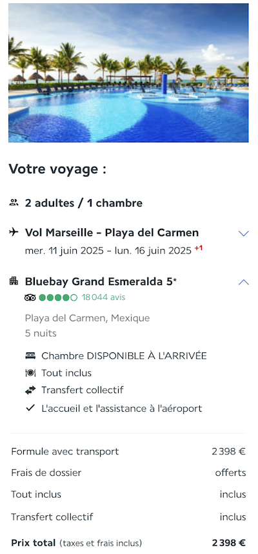Click the green rating circles
This screenshot has width=258, height=554.
58,297
